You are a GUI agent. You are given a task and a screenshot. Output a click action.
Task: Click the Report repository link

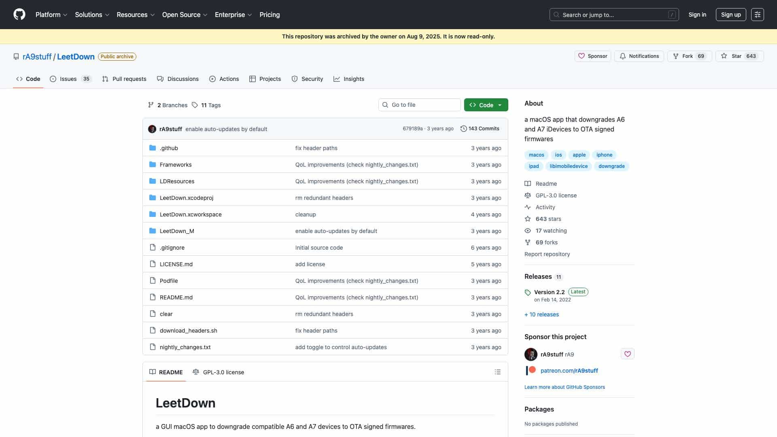[x=547, y=254]
